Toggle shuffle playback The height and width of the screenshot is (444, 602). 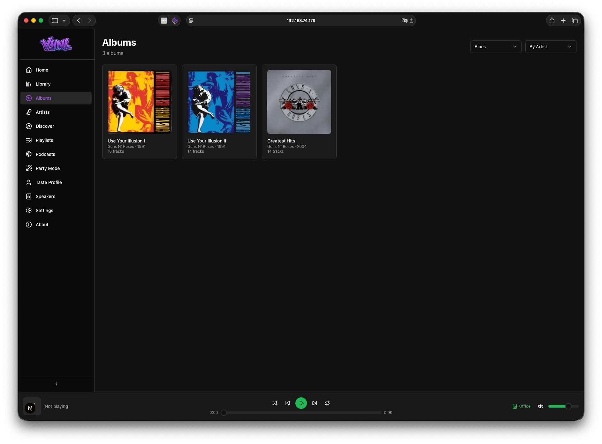(x=275, y=403)
